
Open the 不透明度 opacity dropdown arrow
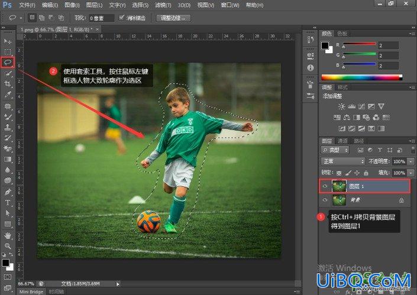(x=411, y=161)
